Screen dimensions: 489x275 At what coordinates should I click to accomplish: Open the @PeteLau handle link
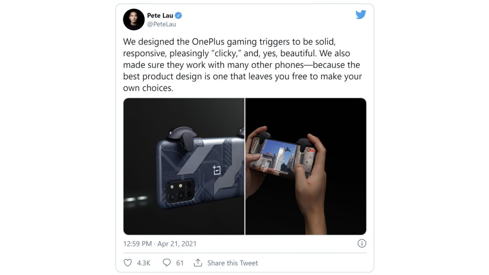coord(162,24)
